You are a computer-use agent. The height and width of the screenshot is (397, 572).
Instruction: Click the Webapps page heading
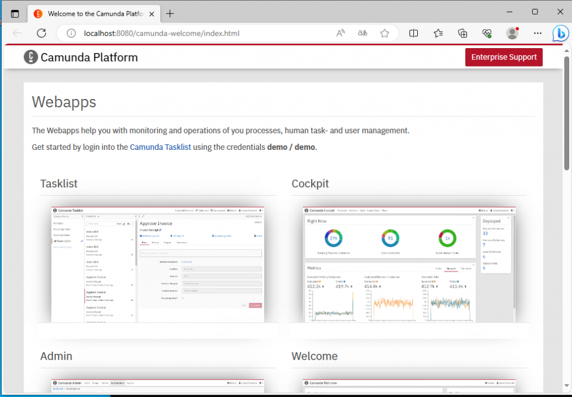pyautogui.click(x=64, y=102)
